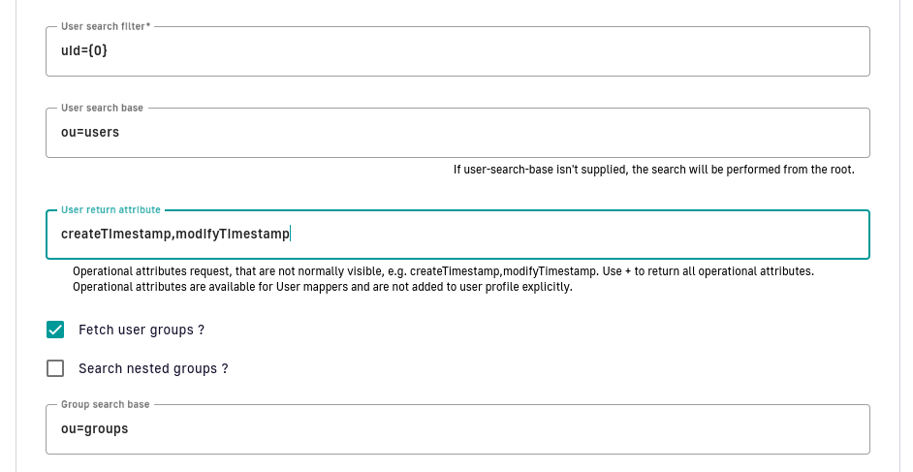Click the teal 'User return attribute' label
This screenshot has height=472, width=913.
pos(110,209)
